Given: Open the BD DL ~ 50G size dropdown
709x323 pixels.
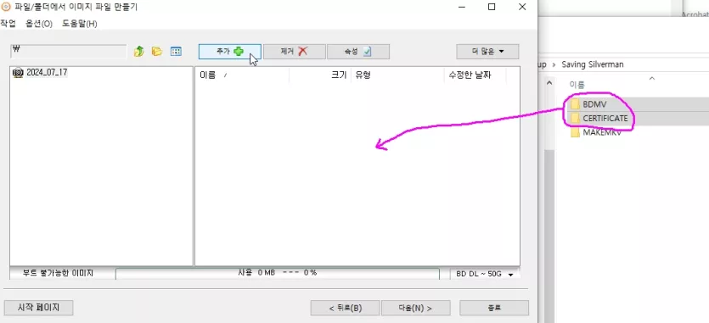Looking at the screenshot, I should 485,274.
